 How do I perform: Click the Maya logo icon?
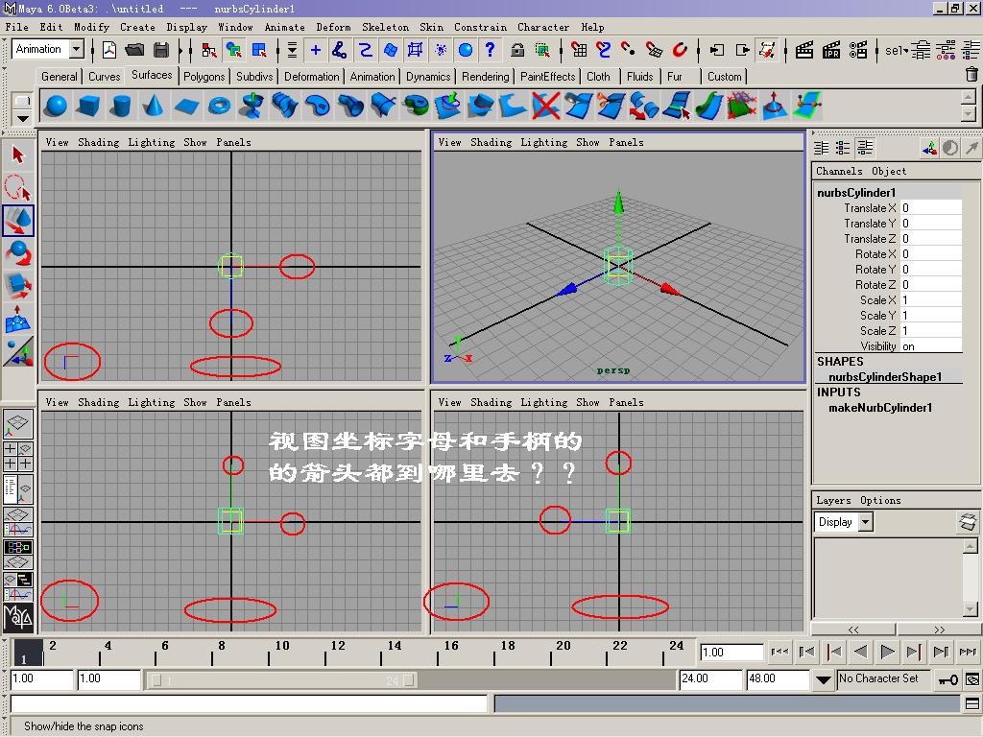pos(17,617)
